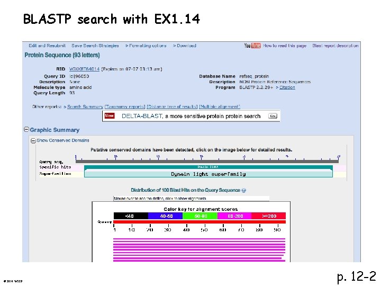Collapse Show Conserved Domains

[x=33, y=140]
